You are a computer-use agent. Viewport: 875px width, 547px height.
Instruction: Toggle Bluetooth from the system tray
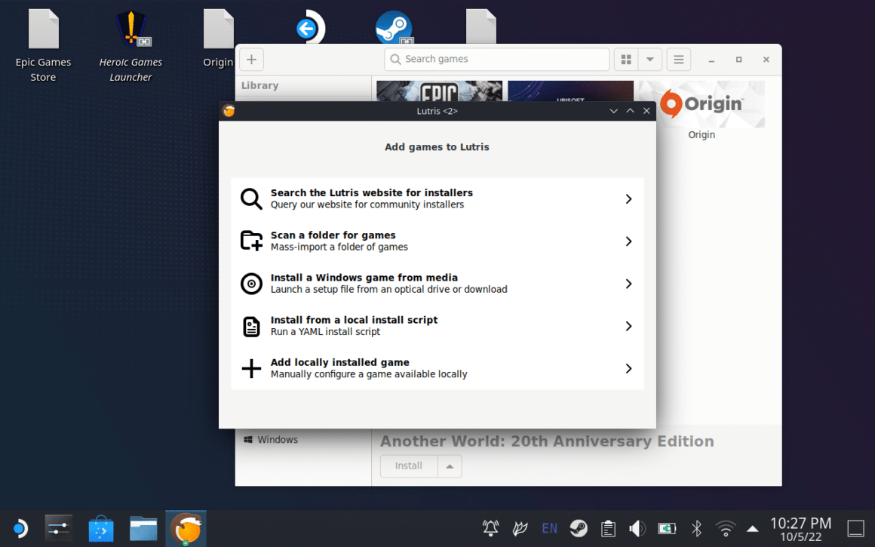point(695,527)
